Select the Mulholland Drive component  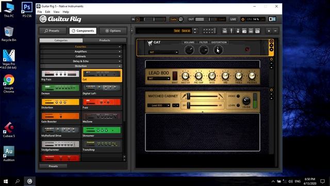pos(60,132)
